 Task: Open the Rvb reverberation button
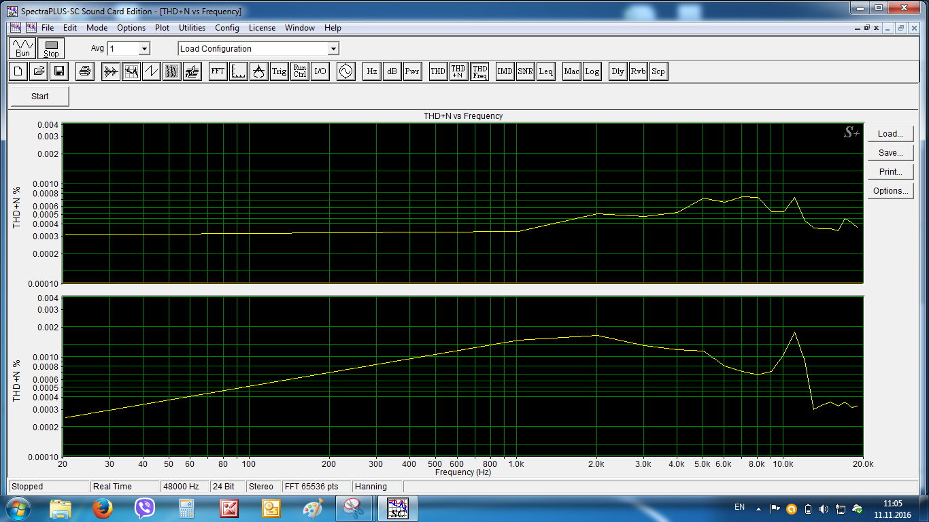(x=638, y=71)
